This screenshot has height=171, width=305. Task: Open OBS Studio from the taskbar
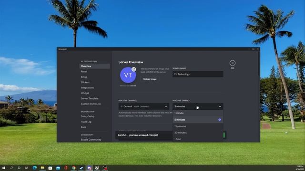[x=97, y=168]
